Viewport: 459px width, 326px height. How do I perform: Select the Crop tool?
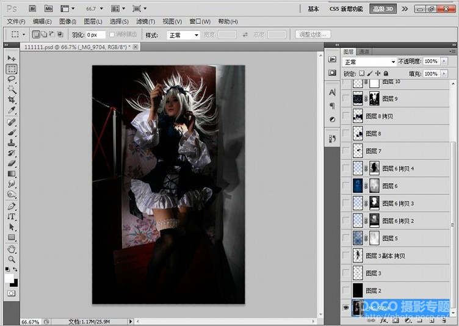(x=12, y=100)
